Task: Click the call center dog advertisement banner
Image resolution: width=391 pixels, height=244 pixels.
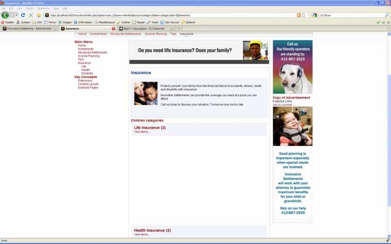Action: pos(292,67)
